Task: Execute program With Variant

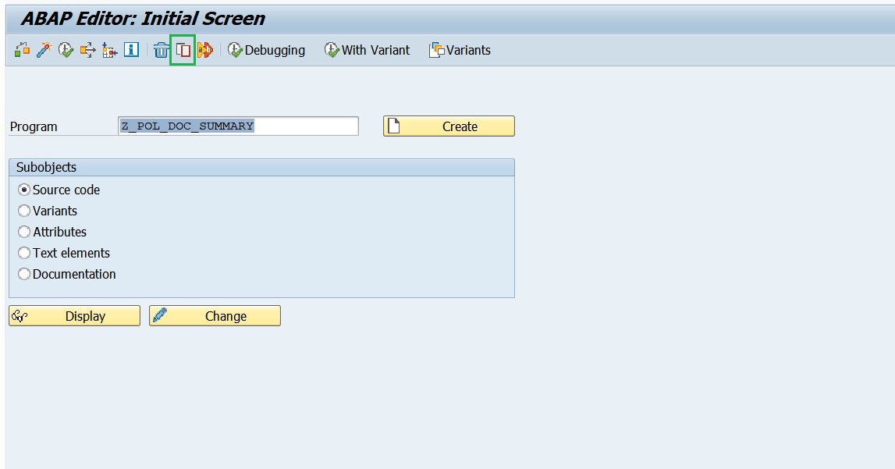Action: point(367,50)
